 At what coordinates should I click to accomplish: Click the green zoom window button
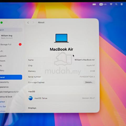(2, 23)
